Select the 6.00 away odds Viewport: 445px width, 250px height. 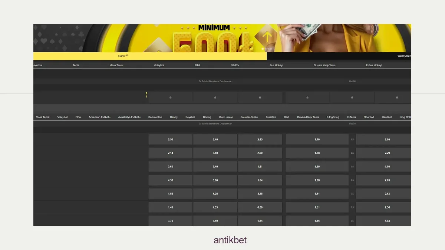pyautogui.click(x=260, y=207)
